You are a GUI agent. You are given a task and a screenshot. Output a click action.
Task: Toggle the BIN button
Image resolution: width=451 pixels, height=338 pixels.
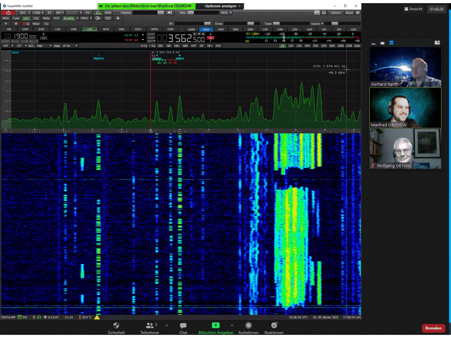coord(160,46)
